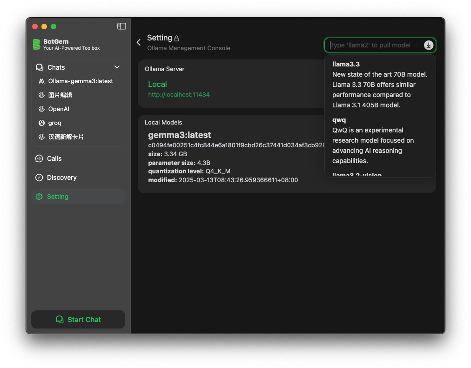
Task: Click the quantization level Q4_K_M text
Action: pos(189,171)
